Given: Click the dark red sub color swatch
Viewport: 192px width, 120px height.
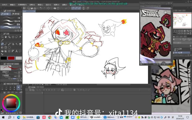Looking at the screenshot, I should pos(11,58).
